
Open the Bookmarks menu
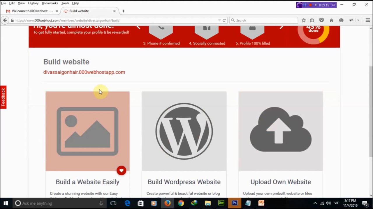[x=50, y=3]
